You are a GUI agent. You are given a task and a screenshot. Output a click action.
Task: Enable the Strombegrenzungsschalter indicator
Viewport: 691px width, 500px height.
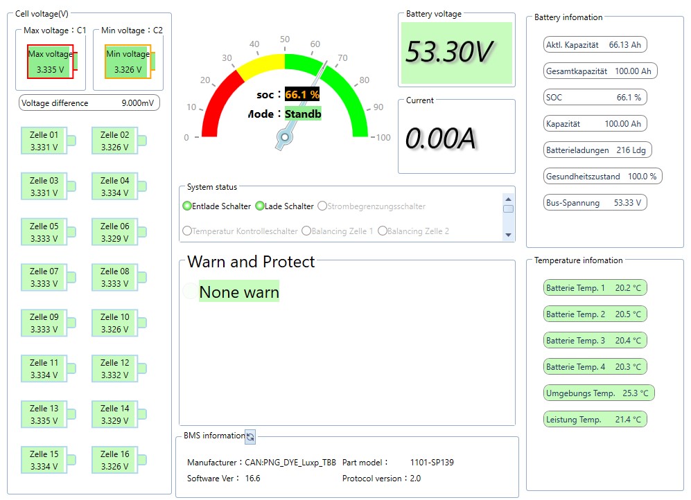click(322, 206)
